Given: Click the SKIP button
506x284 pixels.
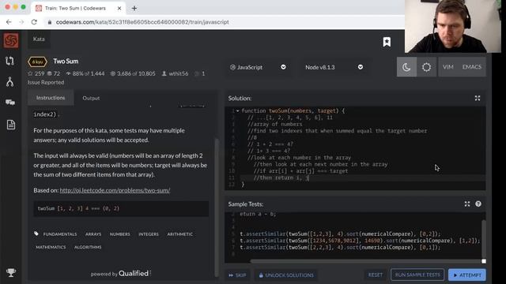Looking at the screenshot, I should (237, 275).
